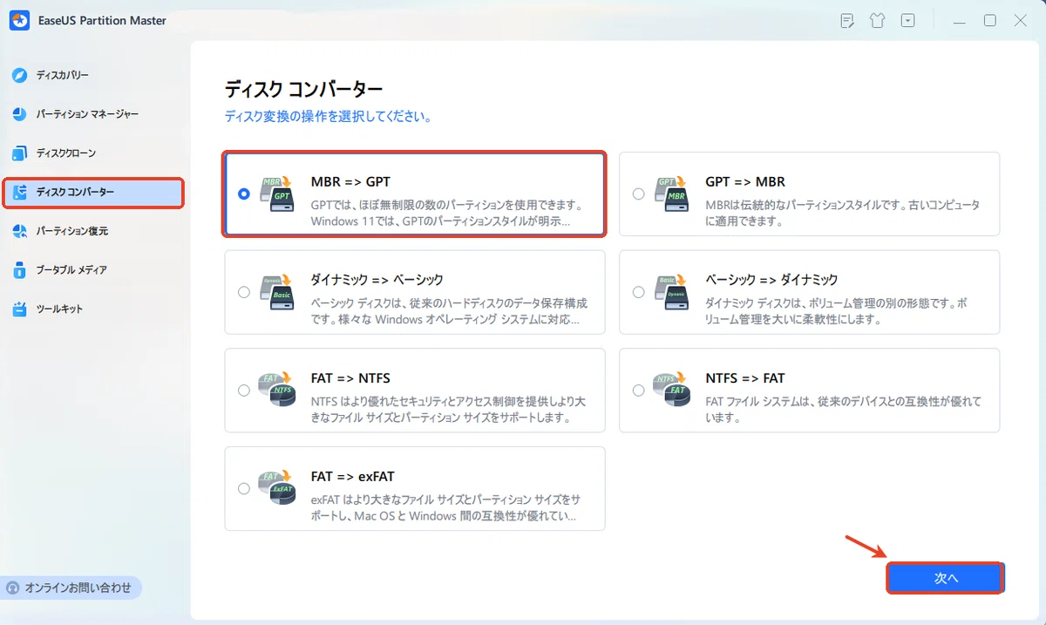
Task: Click the パーティション マネージャー pie icon
Action: (x=20, y=114)
